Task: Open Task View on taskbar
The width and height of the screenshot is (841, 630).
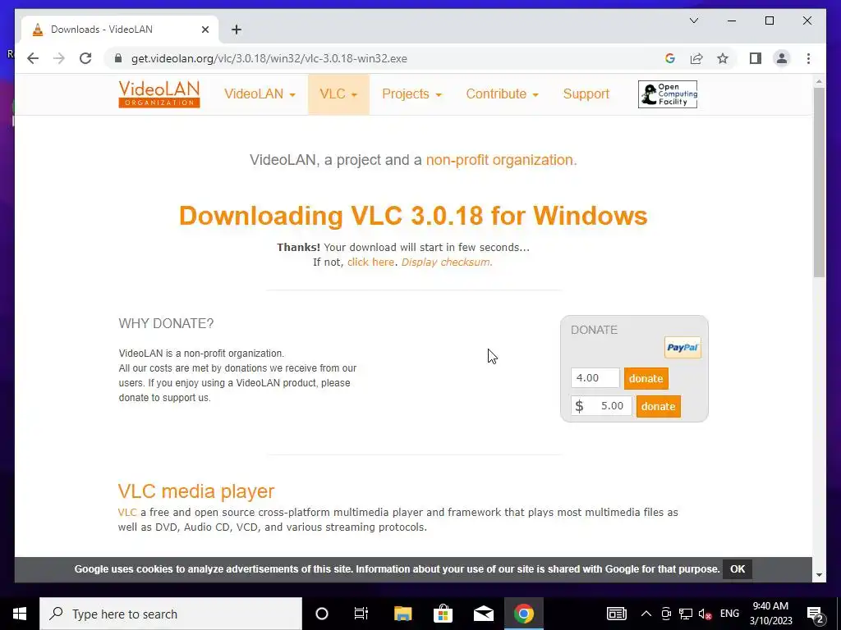Action: coord(361,614)
